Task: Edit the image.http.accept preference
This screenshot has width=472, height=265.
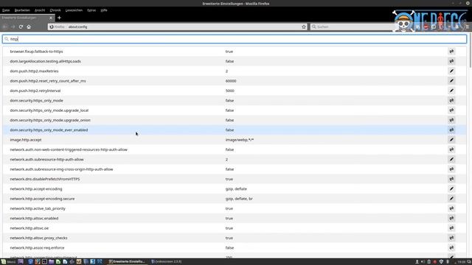Action: pyautogui.click(x=451, y=140)
